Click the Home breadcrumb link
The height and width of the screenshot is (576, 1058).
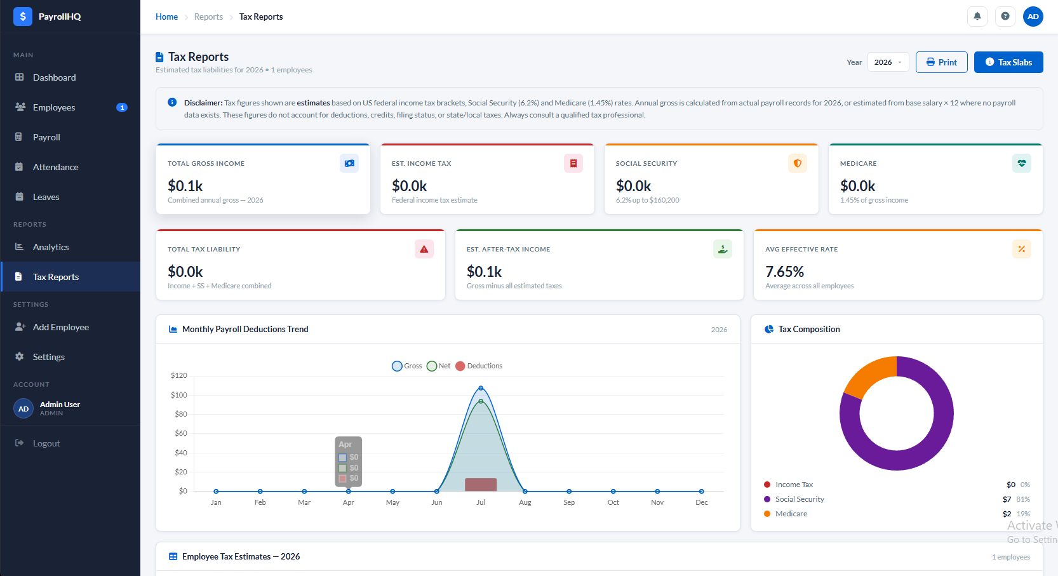[x=166, y=17]
